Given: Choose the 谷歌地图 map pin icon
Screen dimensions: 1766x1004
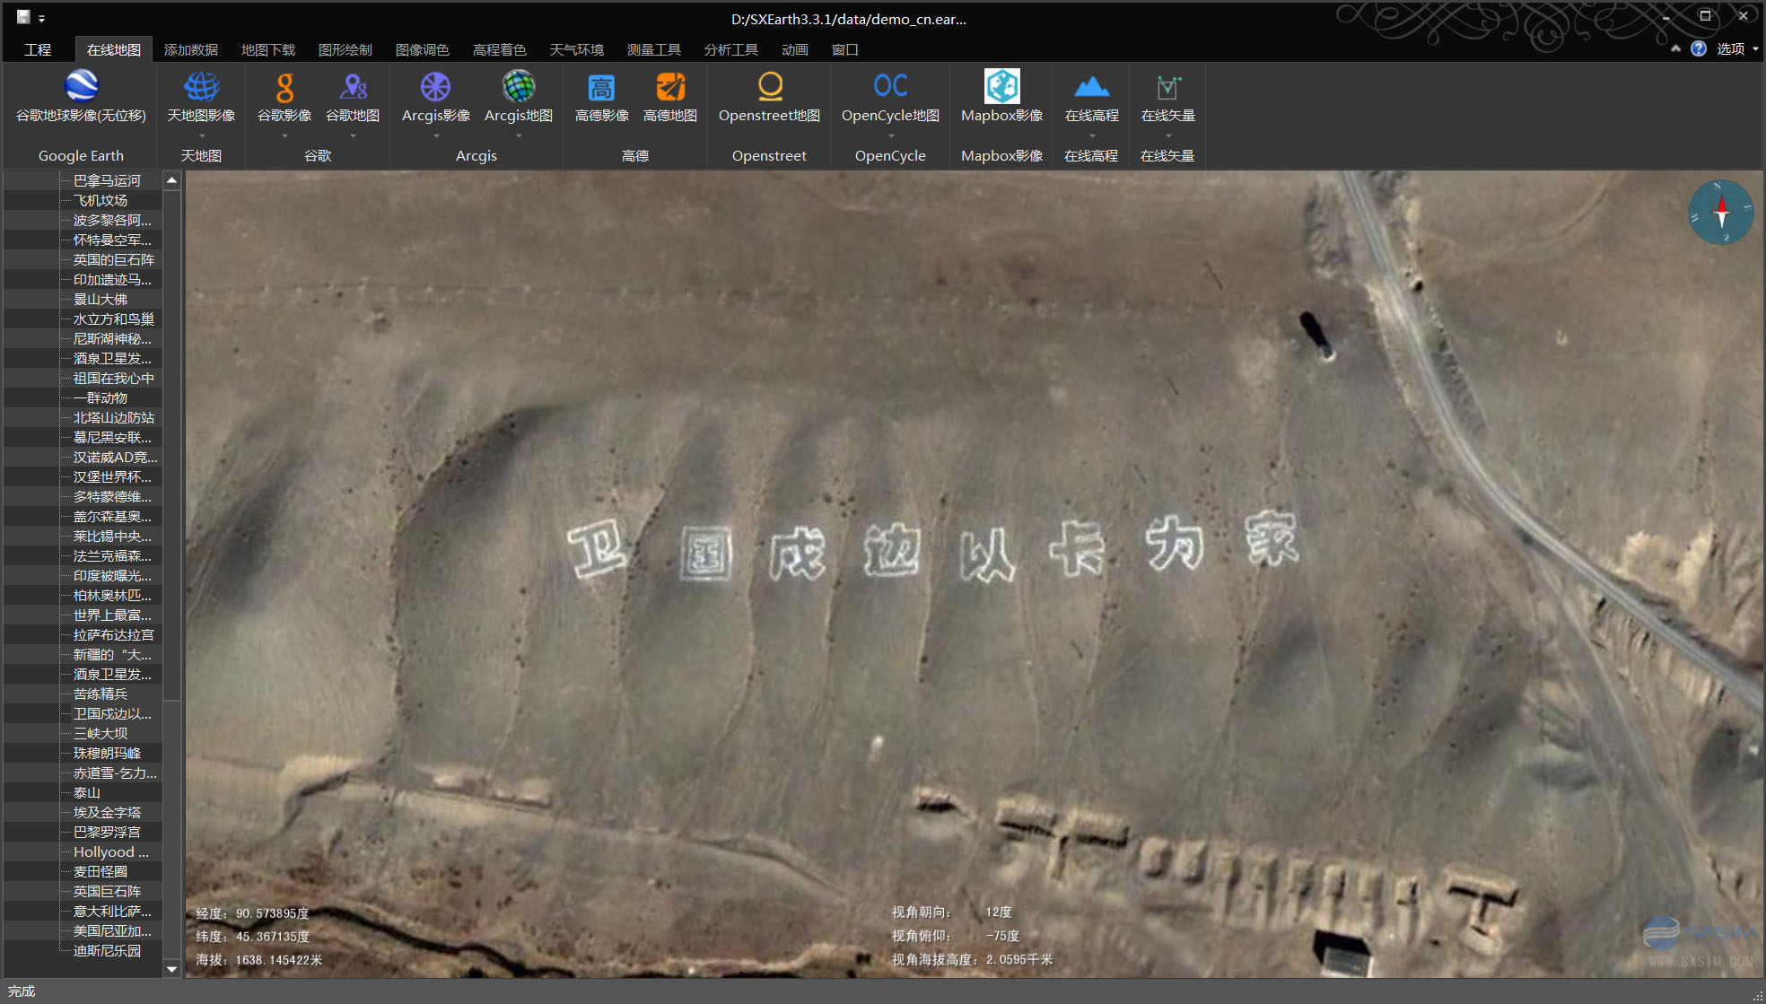Looking at the screenshot, I should tap(353, 86).
